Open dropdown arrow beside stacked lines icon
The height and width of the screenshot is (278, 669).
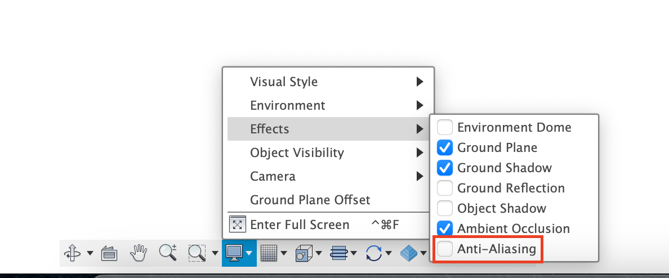point(354,253)
